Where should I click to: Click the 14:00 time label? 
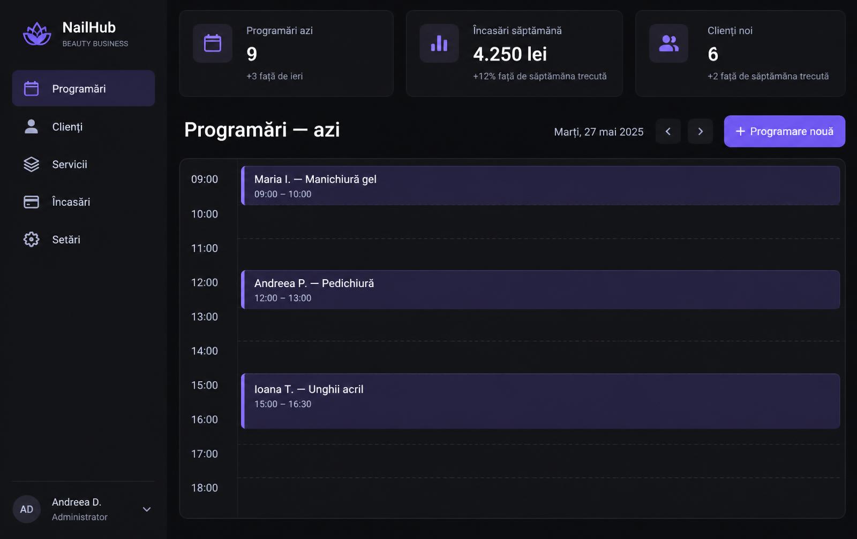(x=205, y=351)
